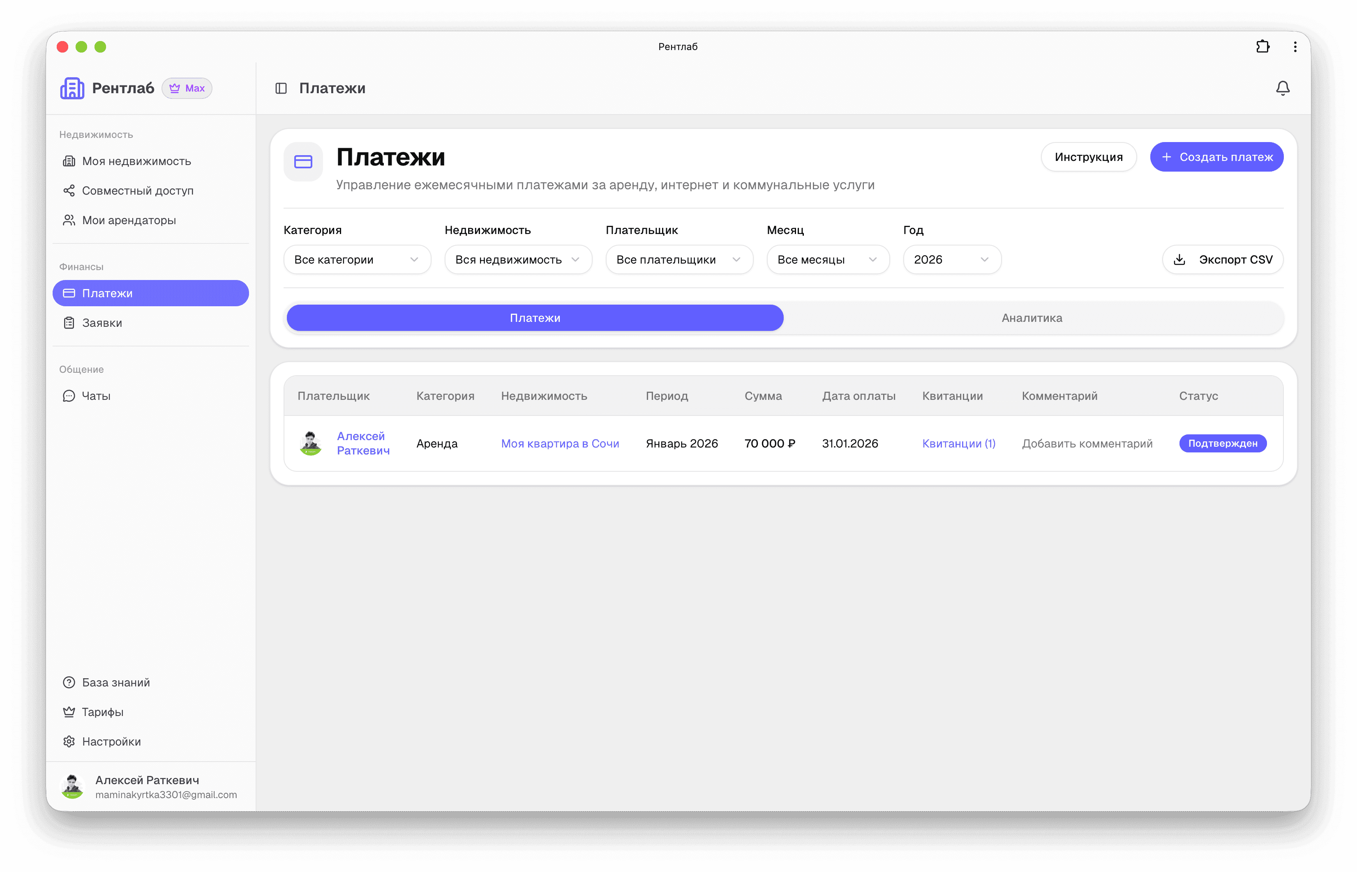Viewport: 1357px width, 872px height.
Task: Click the notifications bell icon
Action: pyautogui.click(x=1282, y=88)
